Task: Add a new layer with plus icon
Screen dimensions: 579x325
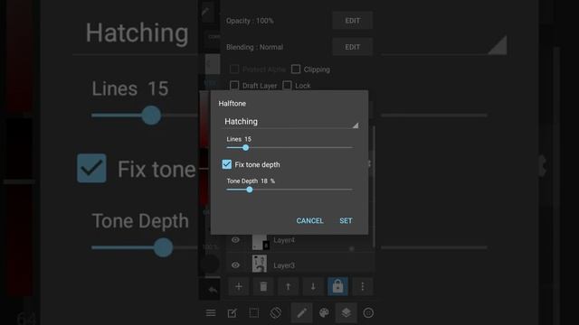Action: pyautogui.click(x=239, y=286)
